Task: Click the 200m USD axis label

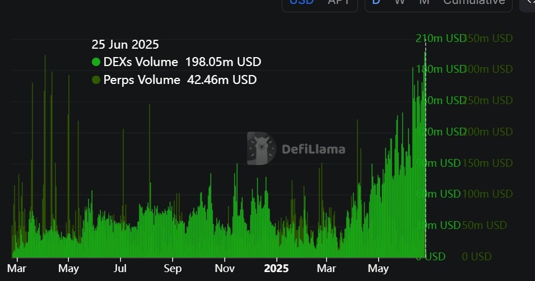Action: 487,132
